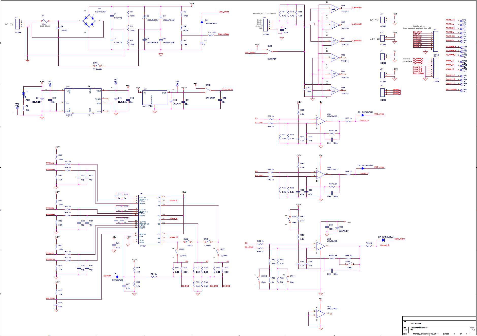Click the SW1 V_doubler switch symbol
This screenshot has width=477, height=336.
pyautogui.click(x=98, y=66)
